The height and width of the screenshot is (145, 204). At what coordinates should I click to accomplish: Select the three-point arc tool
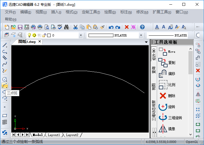pos(5,86)
